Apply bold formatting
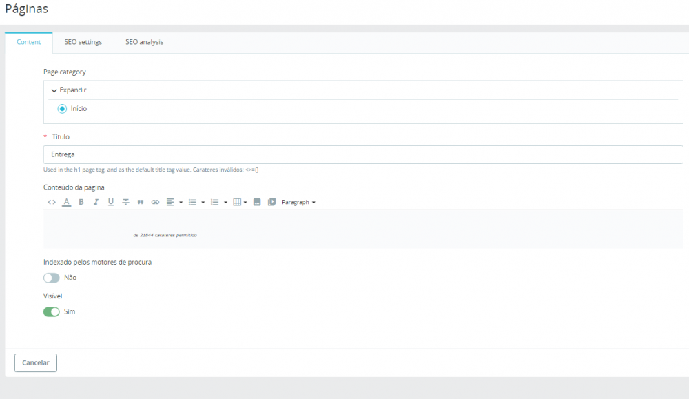 81,201
